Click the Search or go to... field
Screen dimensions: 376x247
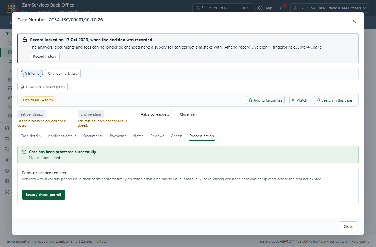[222, 8]
